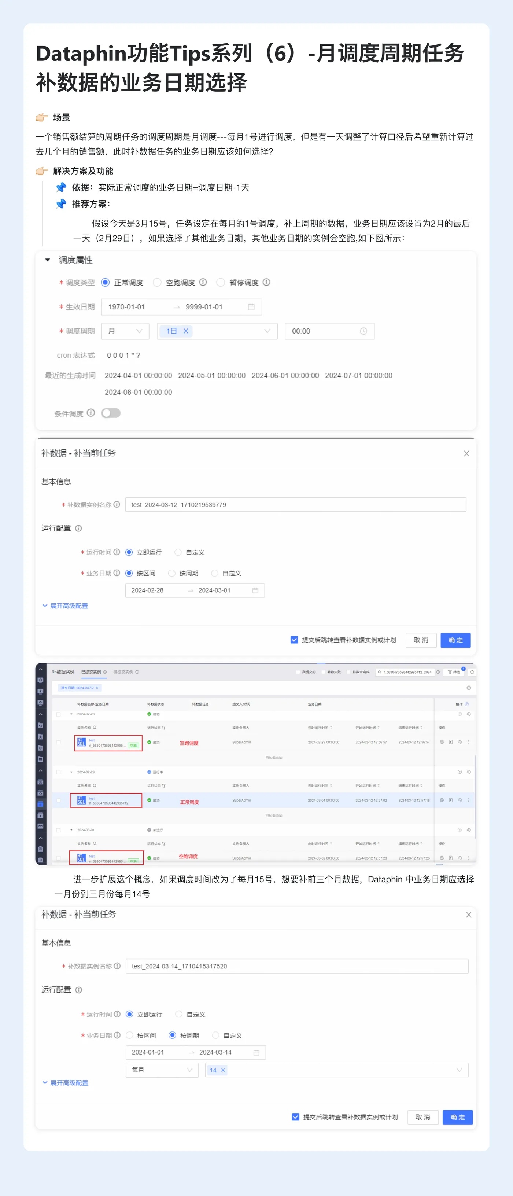The image size is (513, 1196).
Task: Open 每月 period dropdown
Action: click(162, 1070)
